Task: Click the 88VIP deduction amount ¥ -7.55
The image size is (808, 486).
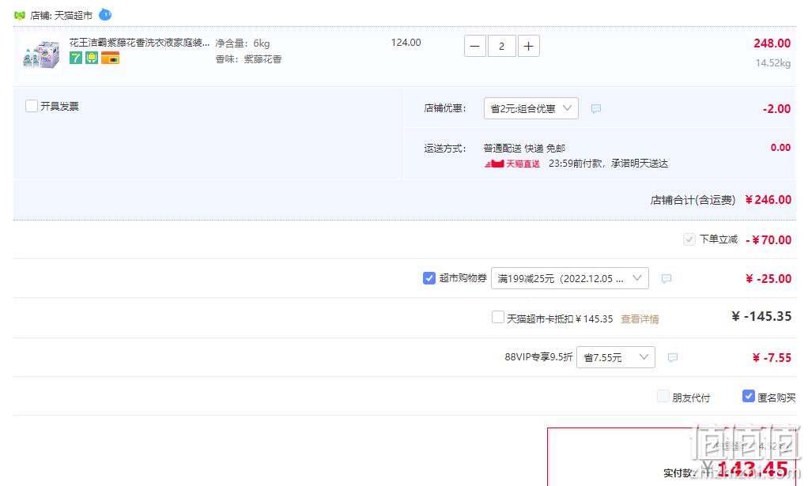Action: pyautogui.click(x=772, y=358)
